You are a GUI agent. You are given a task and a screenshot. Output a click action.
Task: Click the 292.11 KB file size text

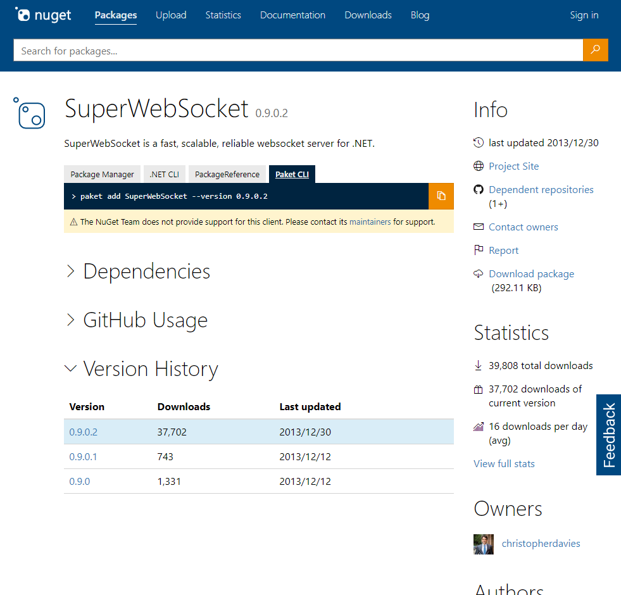click(517, 287)
